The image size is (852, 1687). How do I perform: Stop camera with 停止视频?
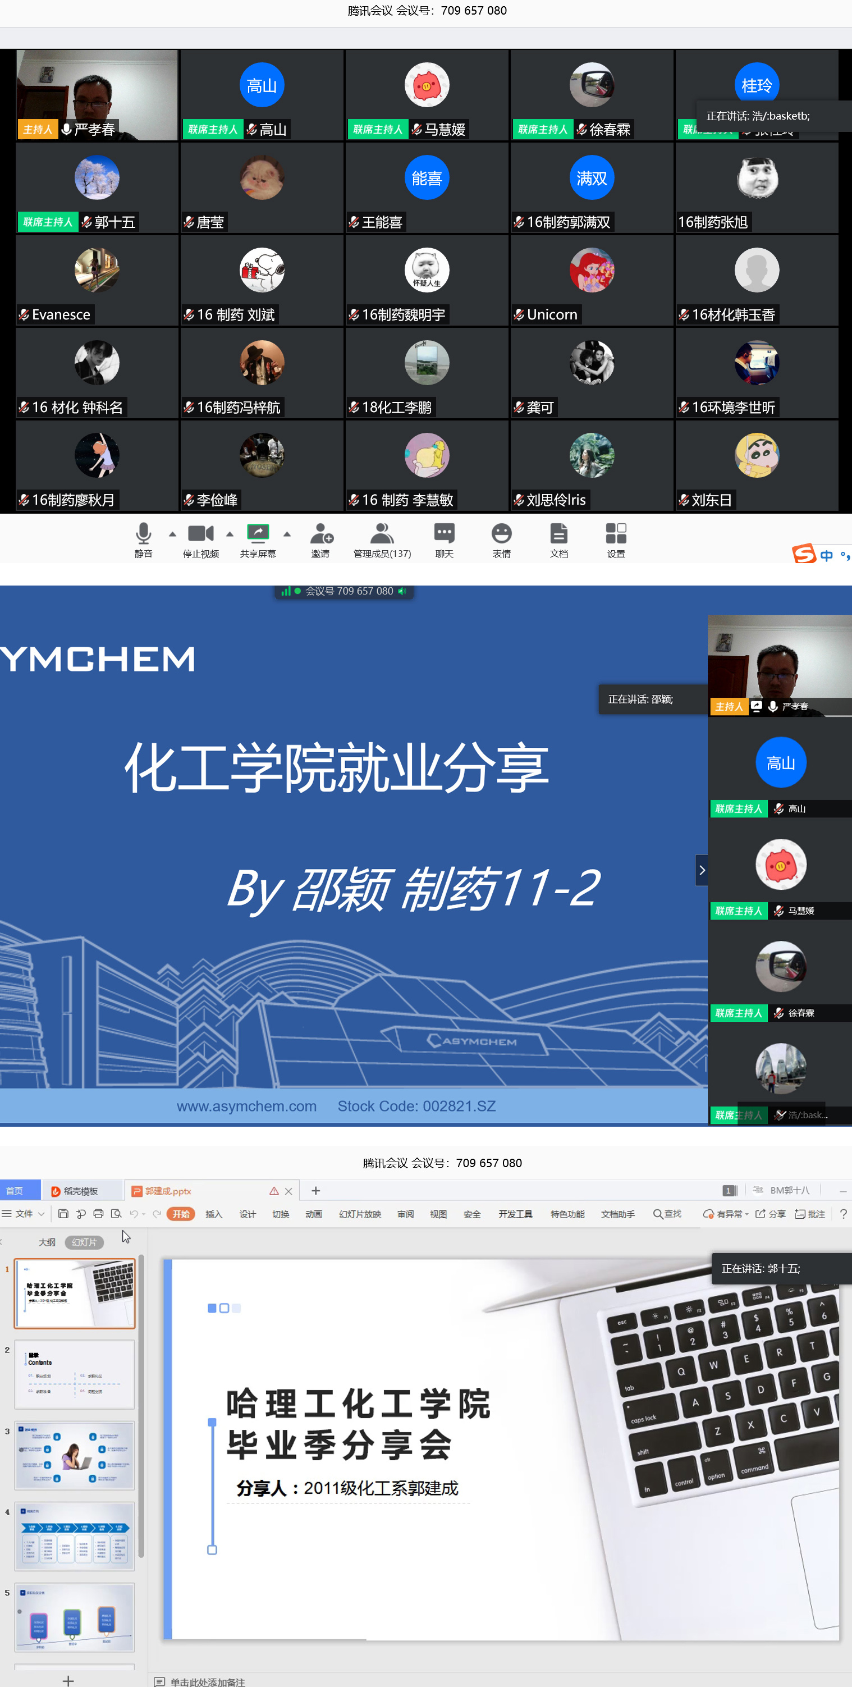pos(200,534)
